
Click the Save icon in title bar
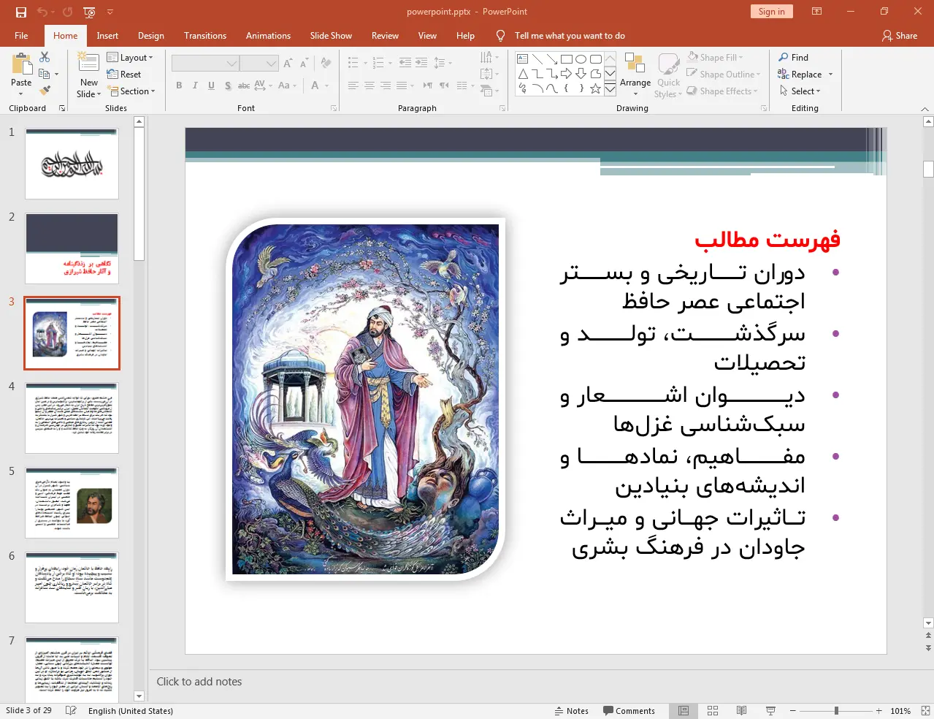tap(21, 12)
